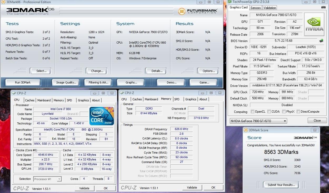Click the Options button under Results

coord(209,71)
